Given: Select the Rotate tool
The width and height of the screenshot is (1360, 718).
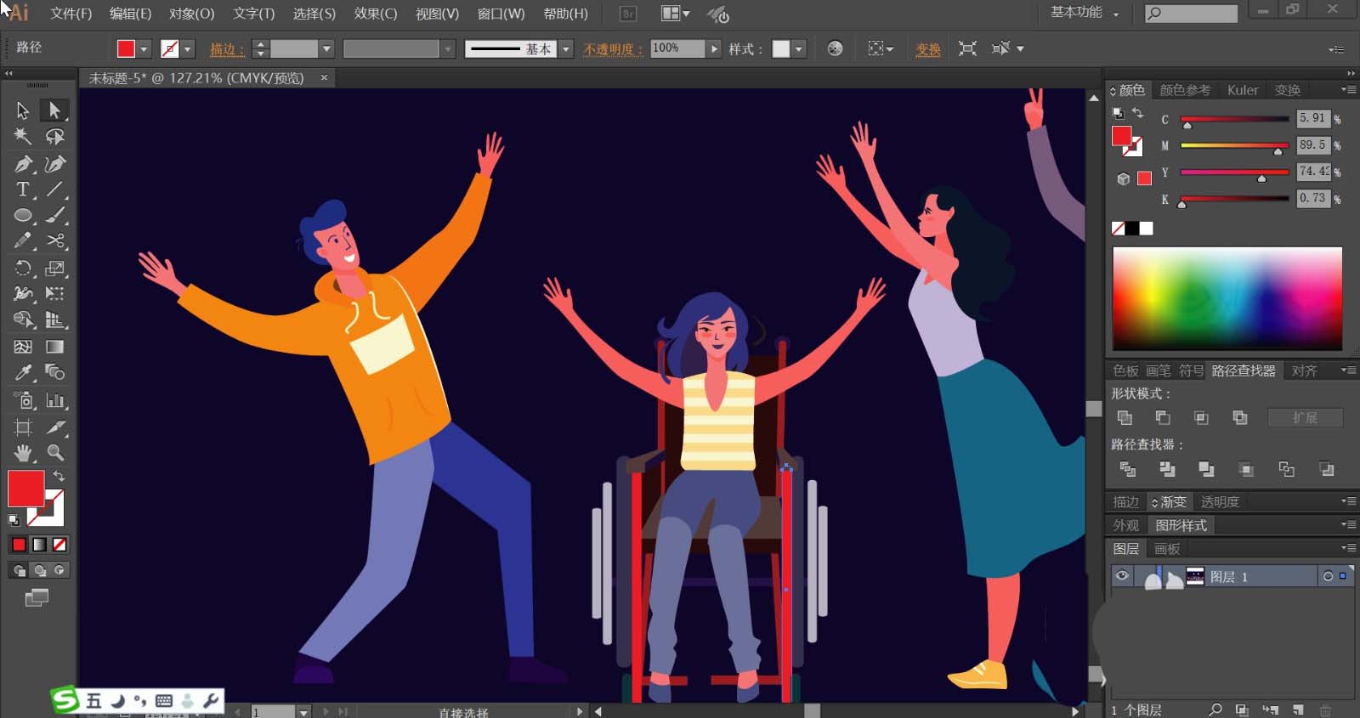Looking at the screenshot, I should click(23, 269).
